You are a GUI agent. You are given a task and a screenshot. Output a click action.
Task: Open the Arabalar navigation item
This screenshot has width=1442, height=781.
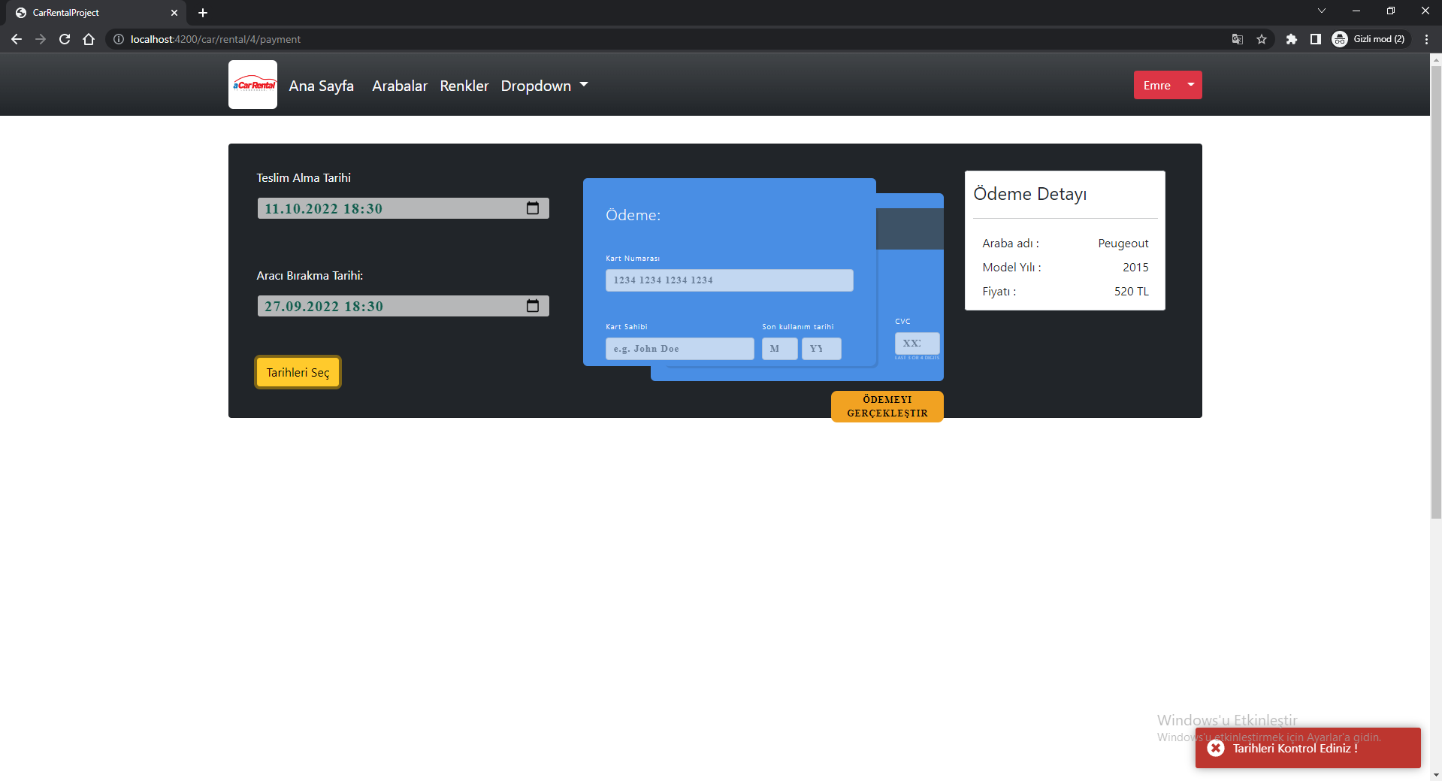399,86
